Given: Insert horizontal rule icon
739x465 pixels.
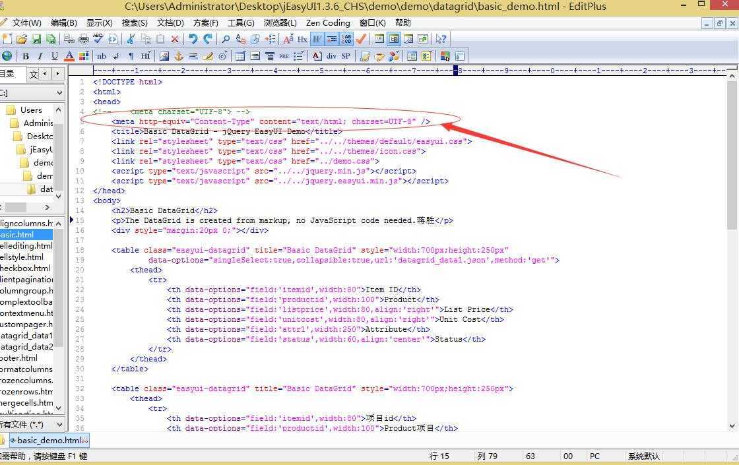Looking at the screenshot, I should (x=193, y=56).
